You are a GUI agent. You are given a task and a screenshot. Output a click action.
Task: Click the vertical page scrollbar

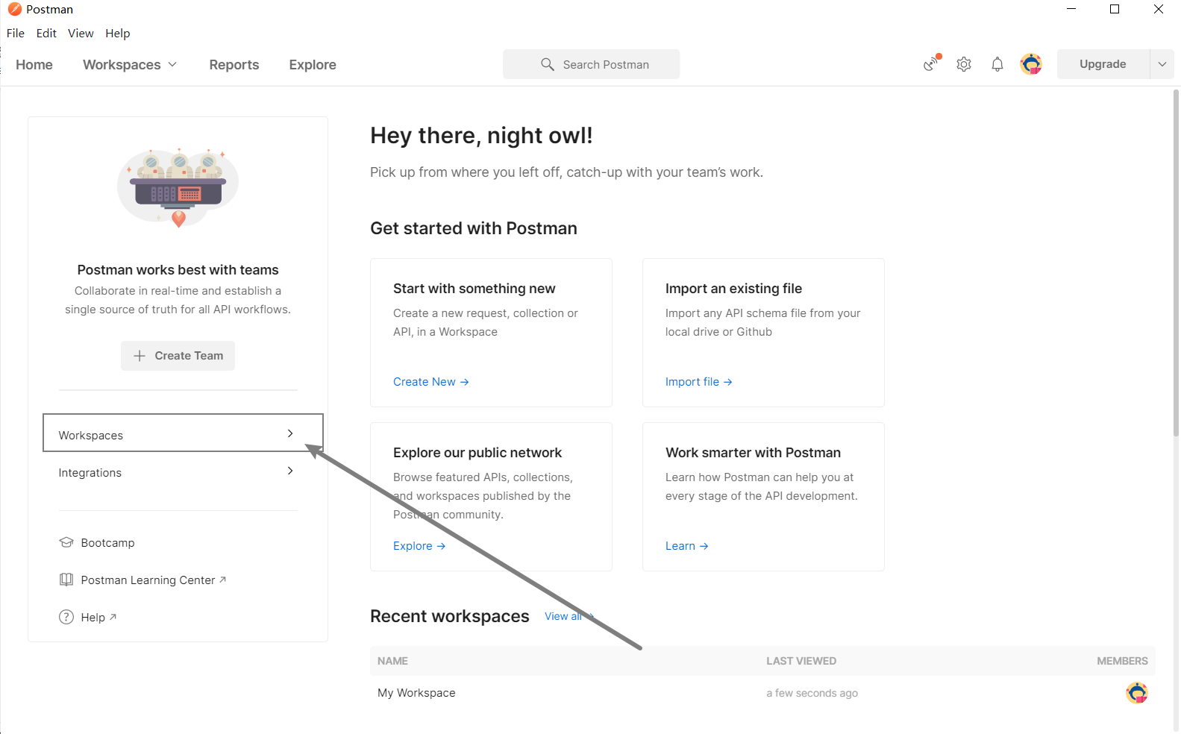pos(1176,263)
